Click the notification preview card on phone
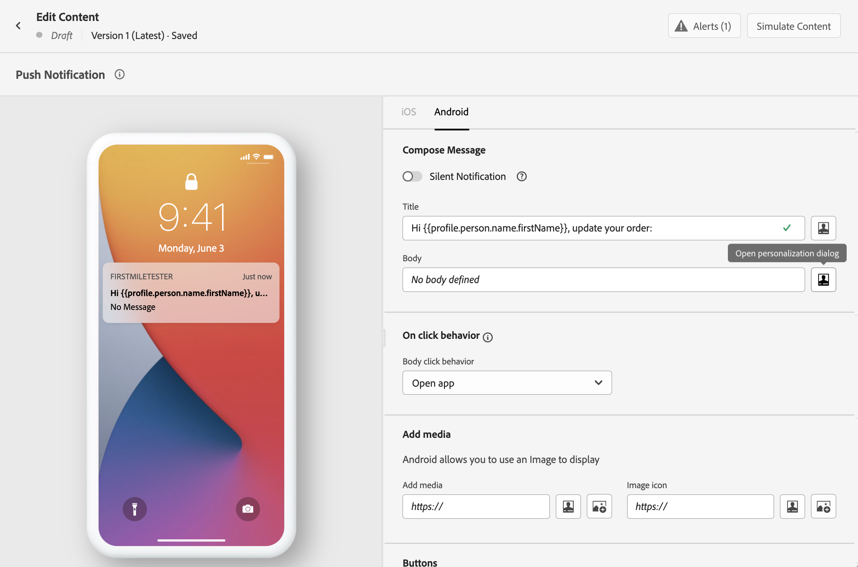The image size is (858, 567). tap(191, 293)
